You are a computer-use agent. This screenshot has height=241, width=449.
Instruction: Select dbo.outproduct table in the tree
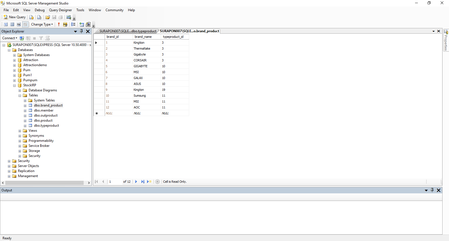tap(46, 115)
